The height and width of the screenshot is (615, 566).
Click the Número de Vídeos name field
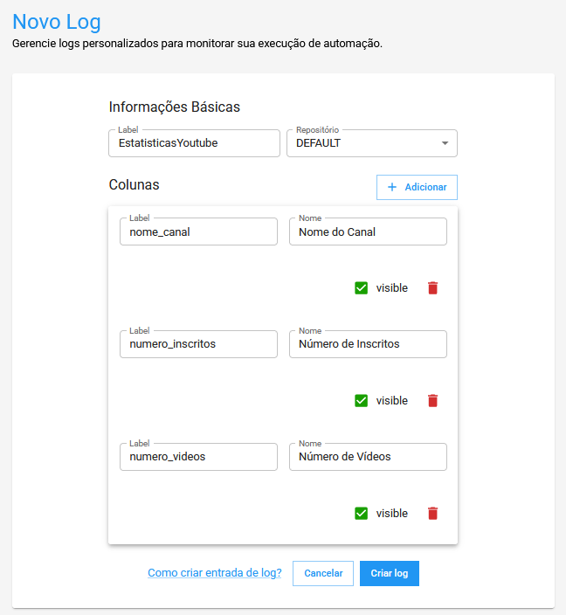(x=368, y=457)
